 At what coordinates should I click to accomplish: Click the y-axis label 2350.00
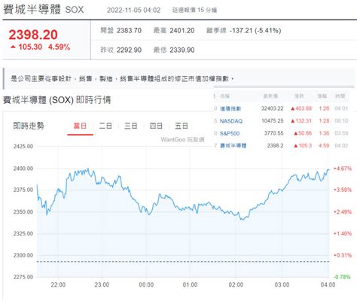point(23,212)
